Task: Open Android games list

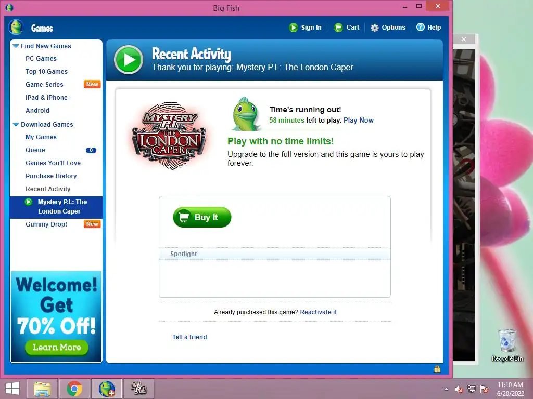Action: (x=37, y=111)
